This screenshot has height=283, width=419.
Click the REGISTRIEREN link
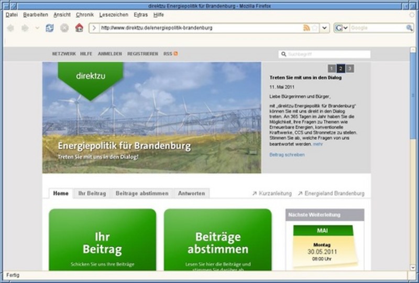tap(142, 54)
